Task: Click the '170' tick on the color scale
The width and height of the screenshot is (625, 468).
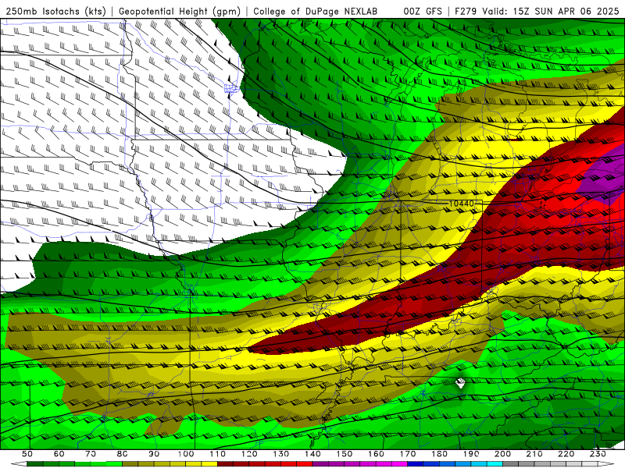Action: [408, 454]
